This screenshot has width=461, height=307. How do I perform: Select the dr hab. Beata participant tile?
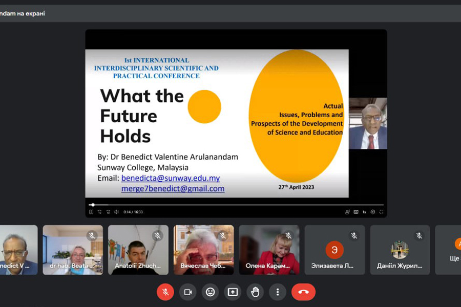pos(73,250)
